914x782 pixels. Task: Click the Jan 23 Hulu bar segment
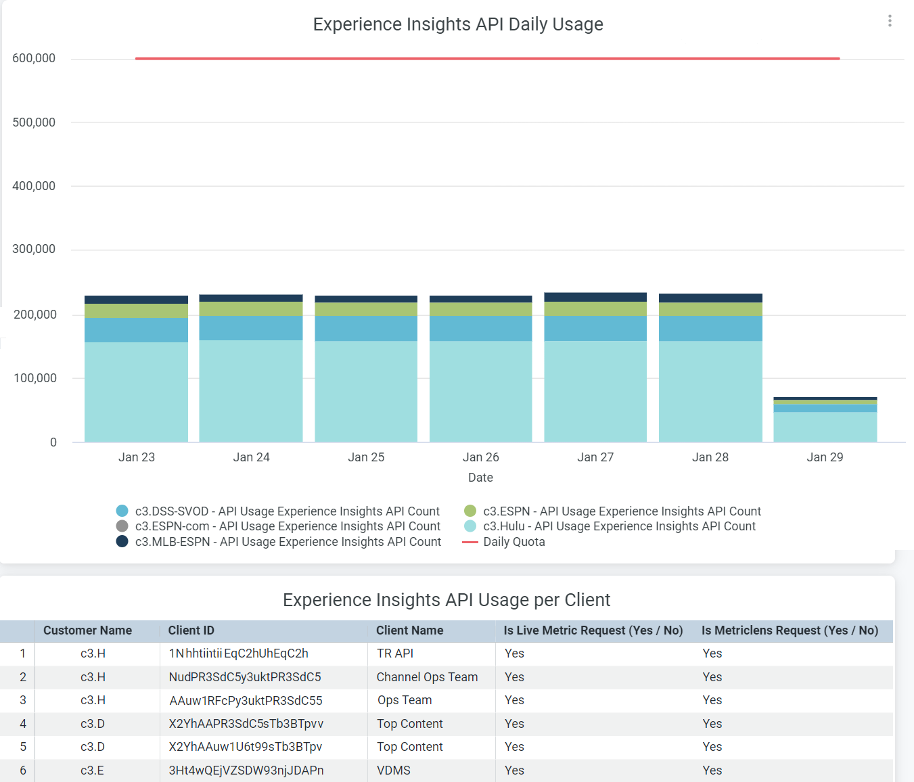pos(136,392)
